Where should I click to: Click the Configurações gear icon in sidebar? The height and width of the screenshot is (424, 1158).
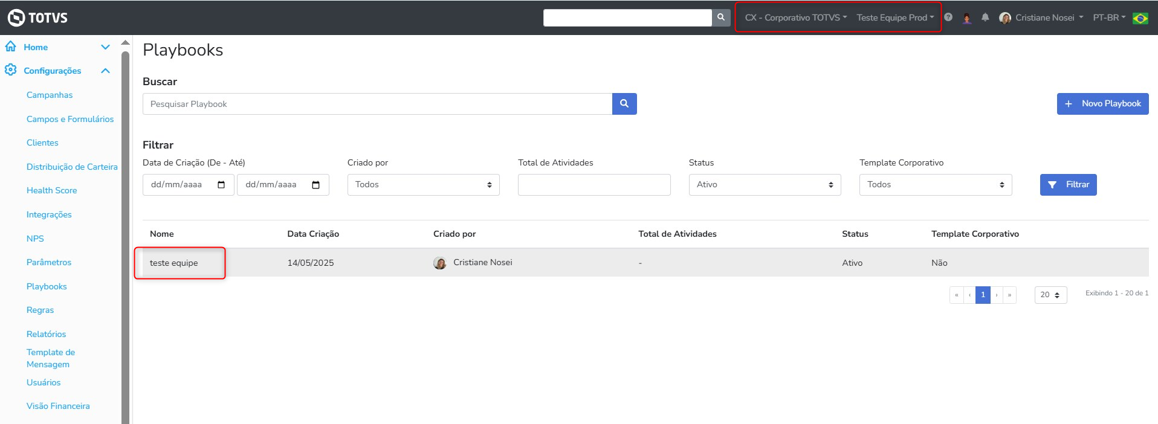[x=11, y=70]
